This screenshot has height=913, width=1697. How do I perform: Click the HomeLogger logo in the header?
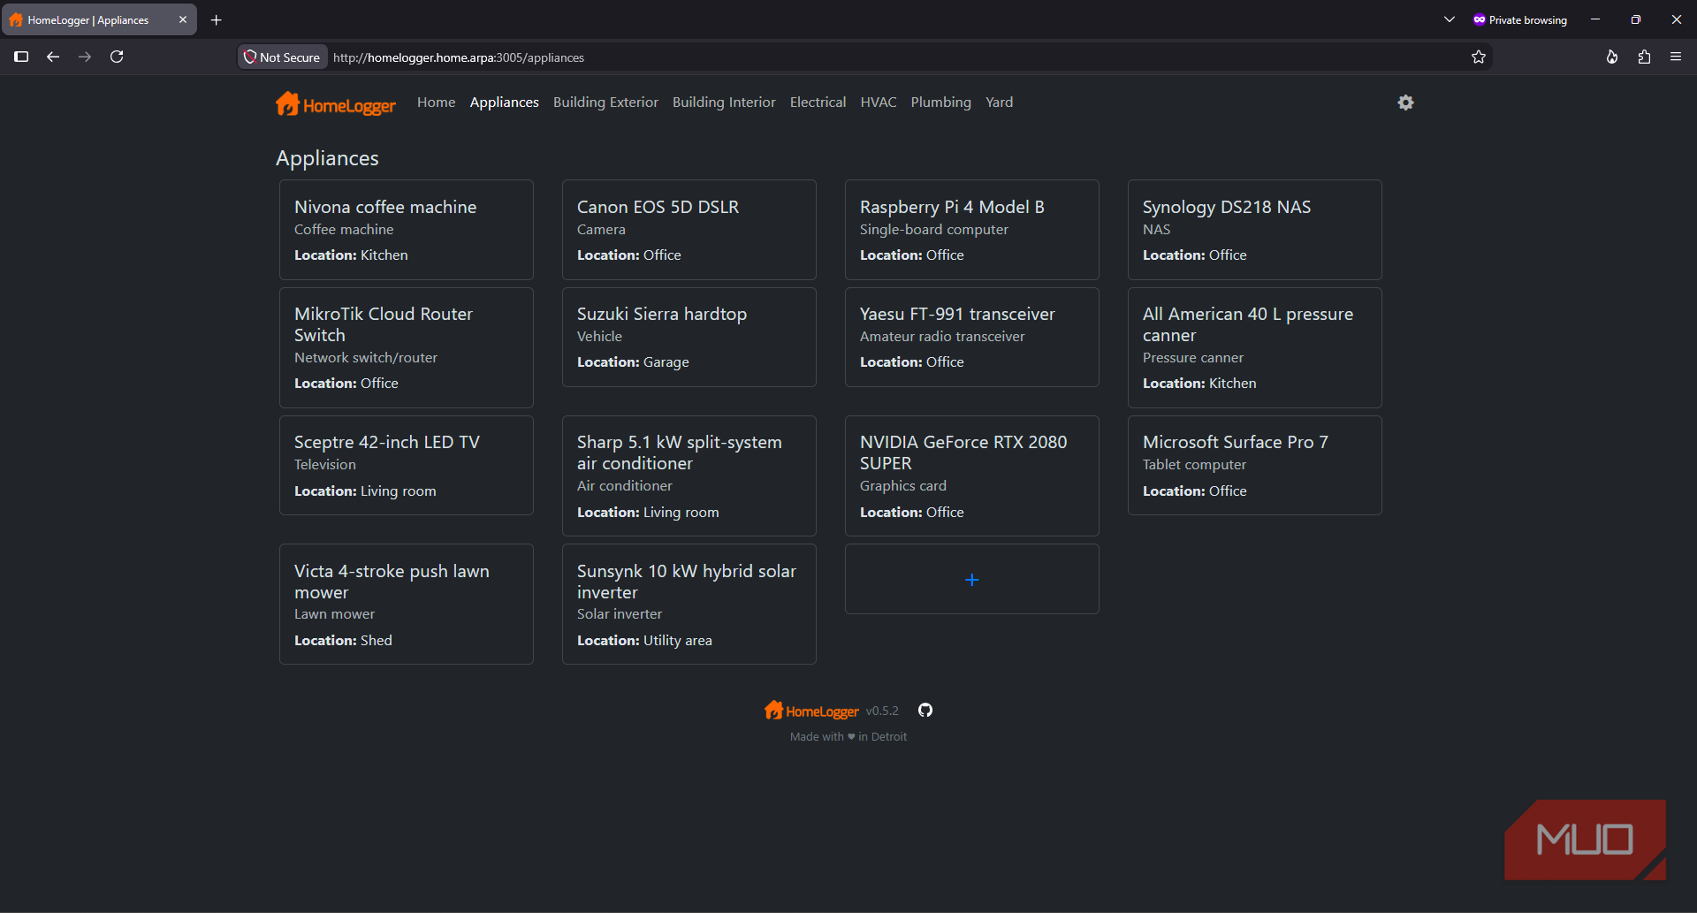click(x=336, y=104)
